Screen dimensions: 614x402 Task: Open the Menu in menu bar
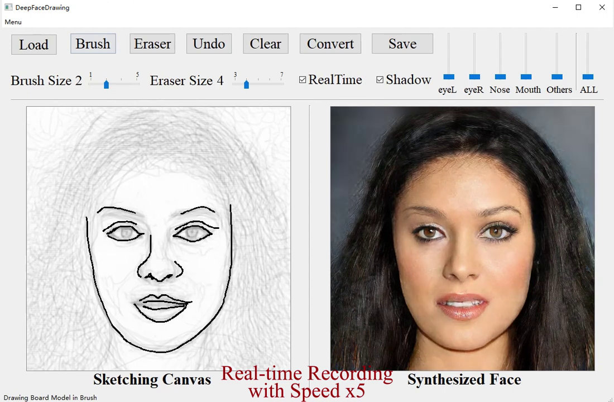pos(13,22)
